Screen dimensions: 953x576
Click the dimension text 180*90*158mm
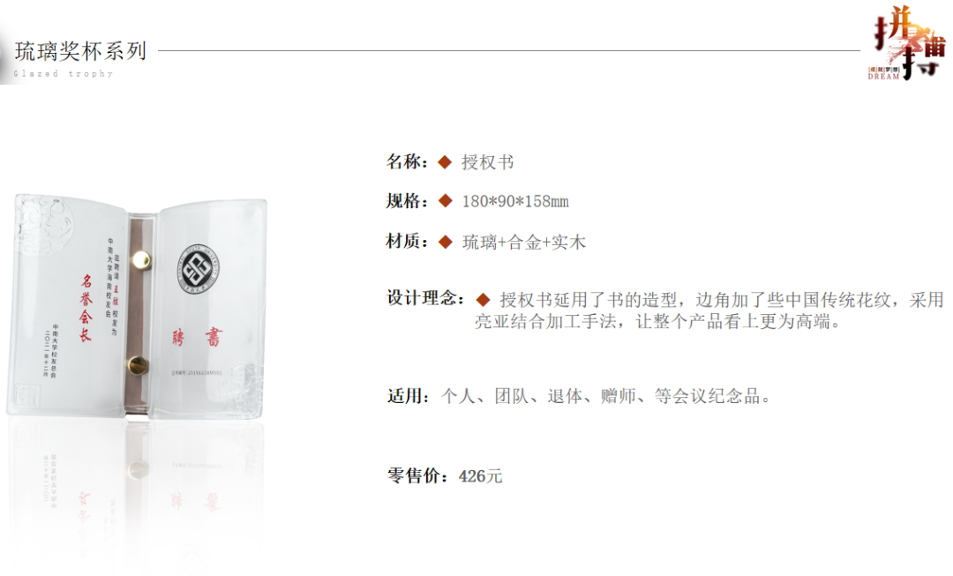(x=515, y=201)
